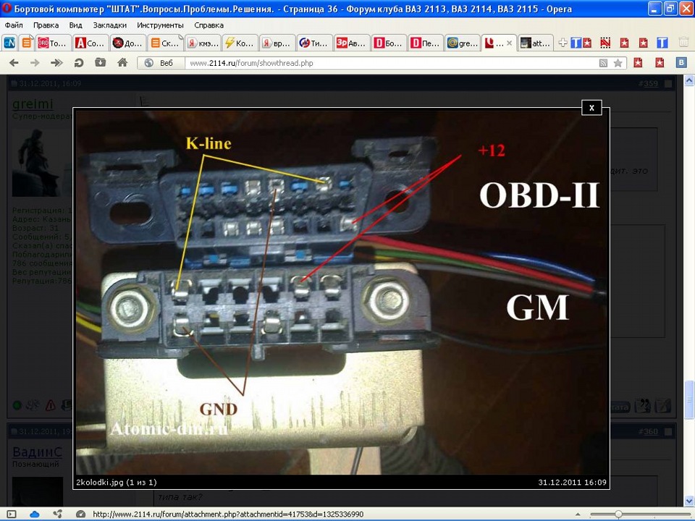The width and height of the screenshot is (695, 521).
Task: Switch to the 3р 'Ав...' tab
Action: point(351,43)
